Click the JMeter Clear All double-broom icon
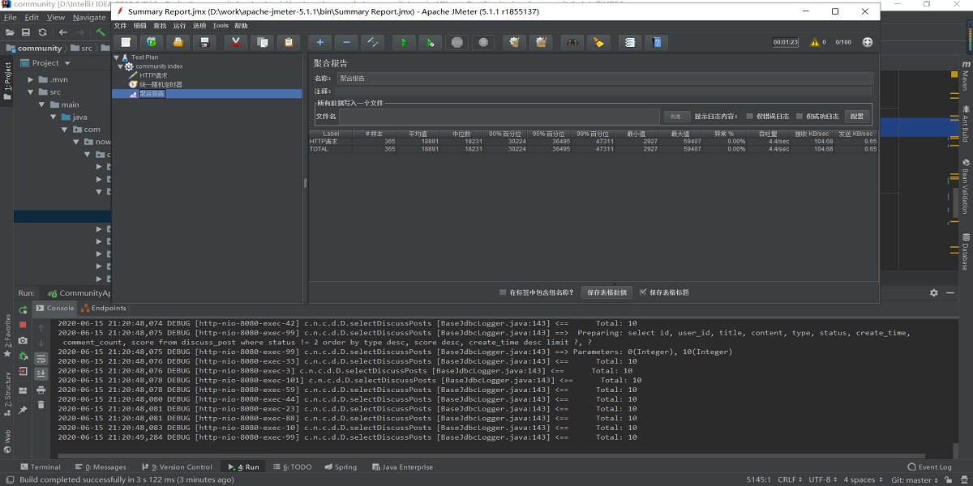This screenshot has width=973, height=486. [x=542, y=42]
